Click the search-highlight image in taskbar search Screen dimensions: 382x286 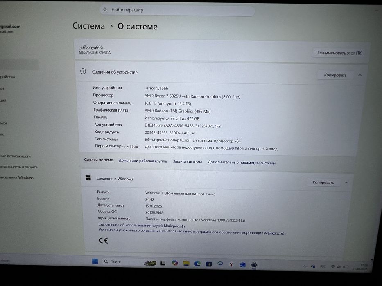pyautogui.click(x=150, y=263)
